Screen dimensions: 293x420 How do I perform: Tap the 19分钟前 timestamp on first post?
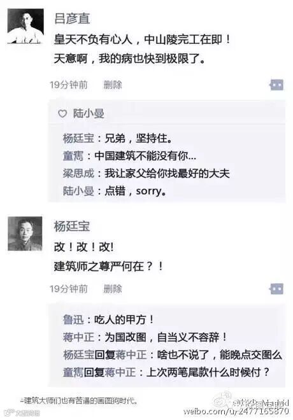pos(69,85)
